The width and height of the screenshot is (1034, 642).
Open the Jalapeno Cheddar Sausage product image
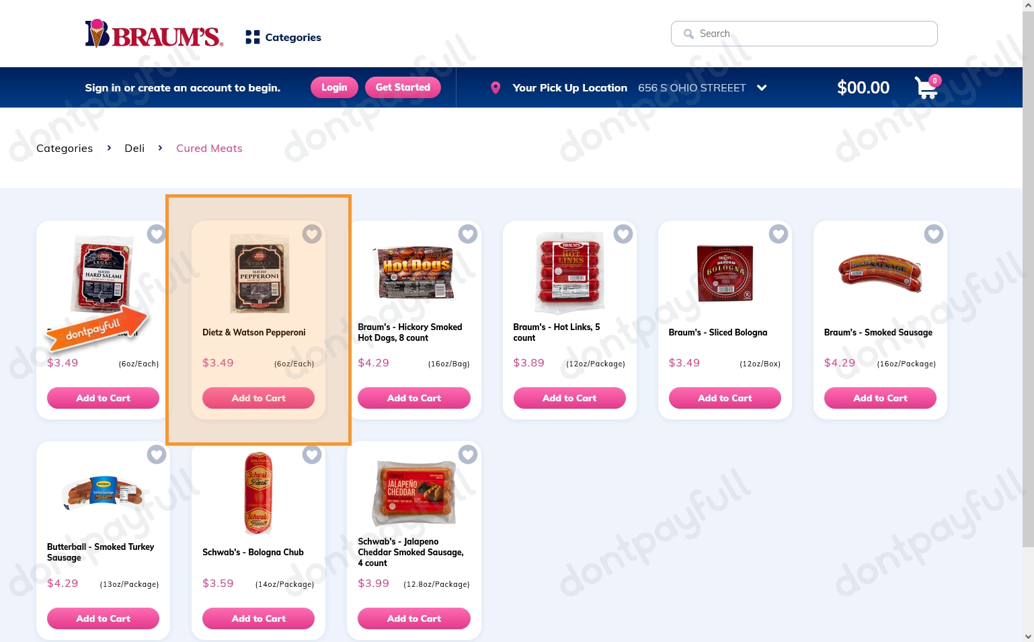click(414, 493)
